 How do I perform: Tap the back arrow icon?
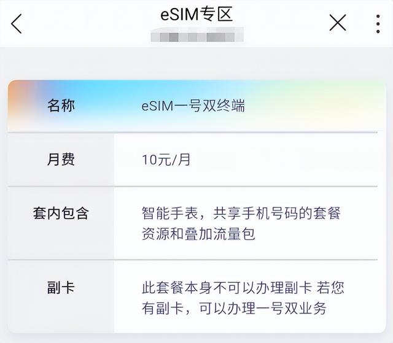point(17,23)
